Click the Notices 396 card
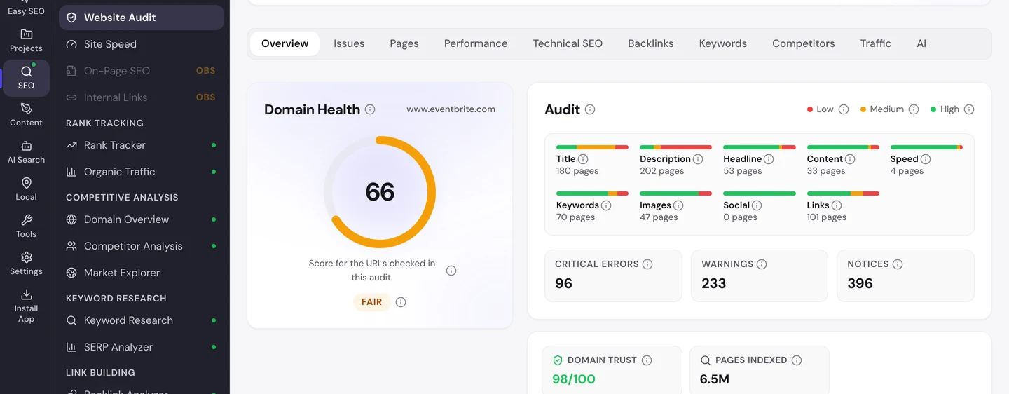 [x=905, y=276]
